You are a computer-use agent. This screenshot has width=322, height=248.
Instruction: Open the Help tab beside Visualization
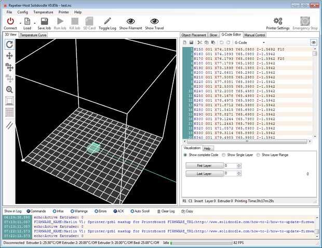[207, 148]
